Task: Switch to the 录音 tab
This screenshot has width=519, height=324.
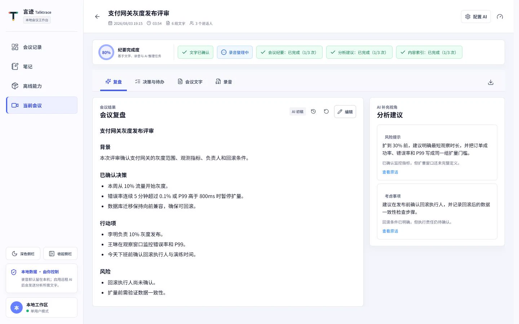Action: click(224, 82)
